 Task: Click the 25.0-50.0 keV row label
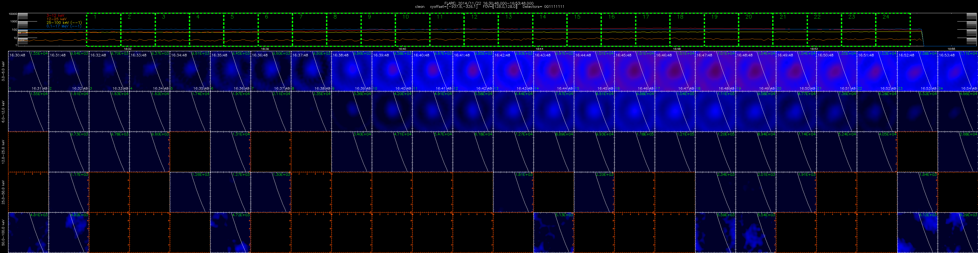[x=4, y=192]
